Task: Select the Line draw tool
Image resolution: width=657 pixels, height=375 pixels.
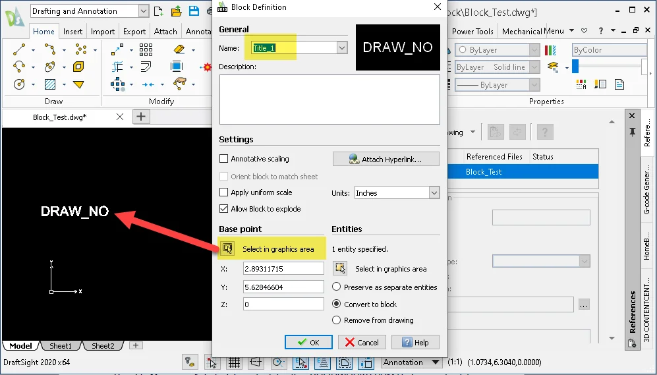Action: pos(19,49)
